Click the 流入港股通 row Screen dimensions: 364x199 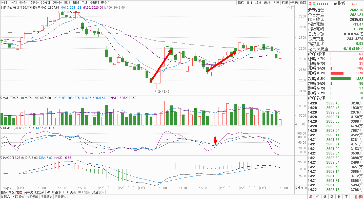click(335, 49)
